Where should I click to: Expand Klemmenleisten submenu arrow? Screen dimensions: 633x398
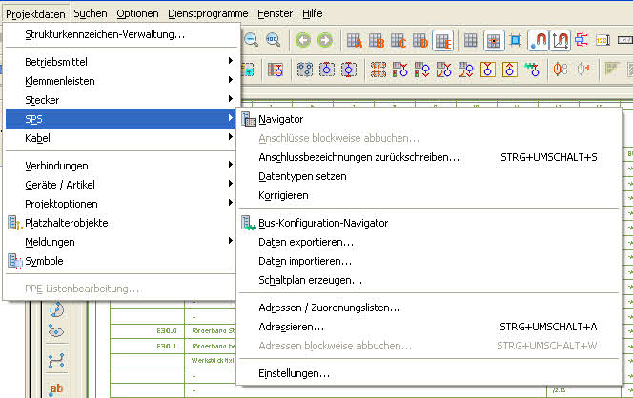[230, 79]
